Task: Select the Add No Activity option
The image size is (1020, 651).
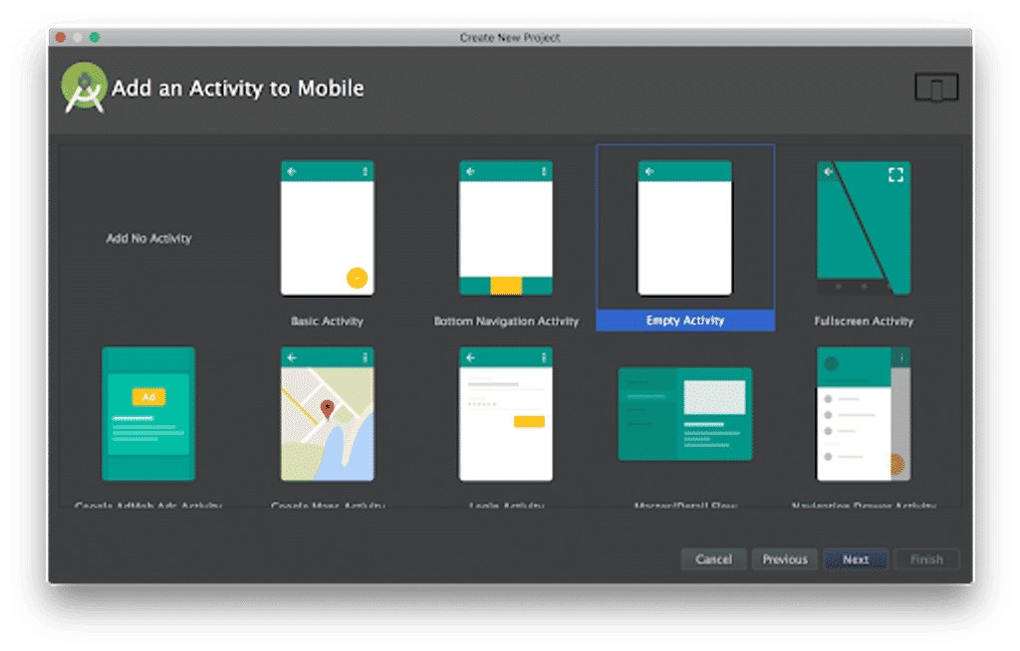Action: (x=147, y=238)
